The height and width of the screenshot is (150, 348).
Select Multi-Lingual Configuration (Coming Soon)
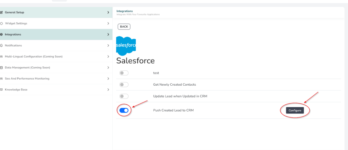pos(56,57)
